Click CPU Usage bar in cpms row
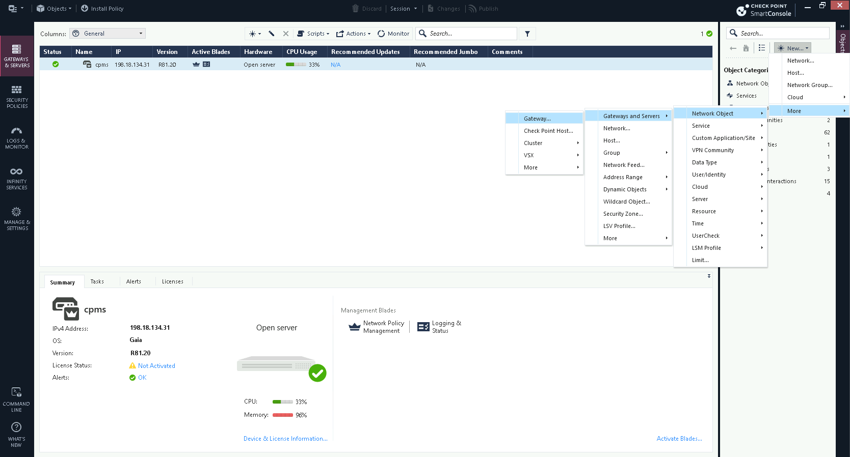The image size is (850, 457). pos(296,65)
